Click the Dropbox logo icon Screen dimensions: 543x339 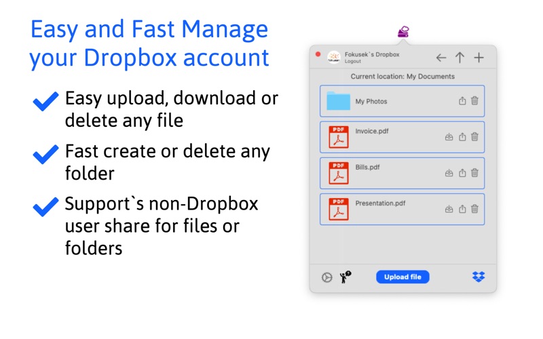click(479, 277)
